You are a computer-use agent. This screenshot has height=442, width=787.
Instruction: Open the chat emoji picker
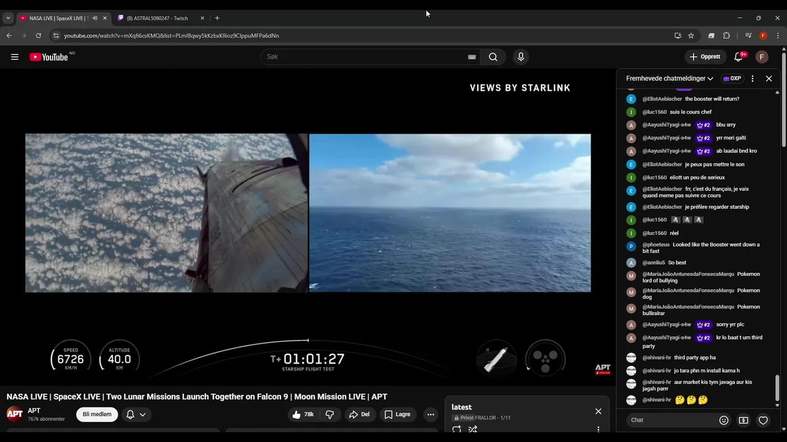pyautogui.click(x=724, y=421)
